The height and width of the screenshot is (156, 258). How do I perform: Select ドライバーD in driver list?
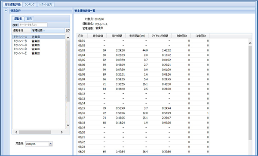(39, 49)
